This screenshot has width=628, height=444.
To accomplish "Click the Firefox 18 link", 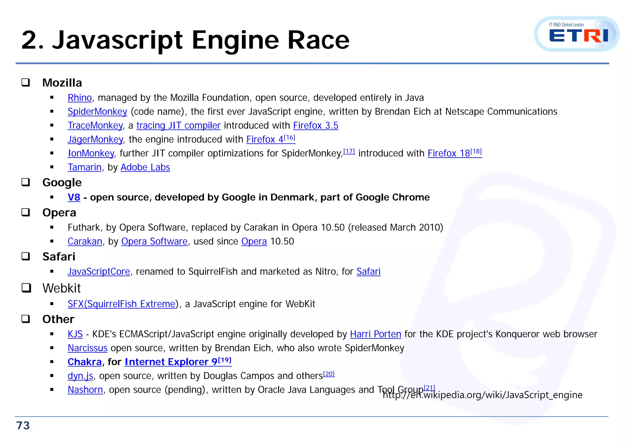I will pyautogui.click(x=449, y=153).
